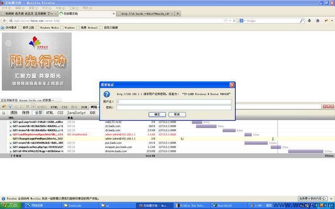Image resolution: width=335 pixels, height=209 pixels.
Task: Open Firebug CSS panel tab
Action: point(64,107)
